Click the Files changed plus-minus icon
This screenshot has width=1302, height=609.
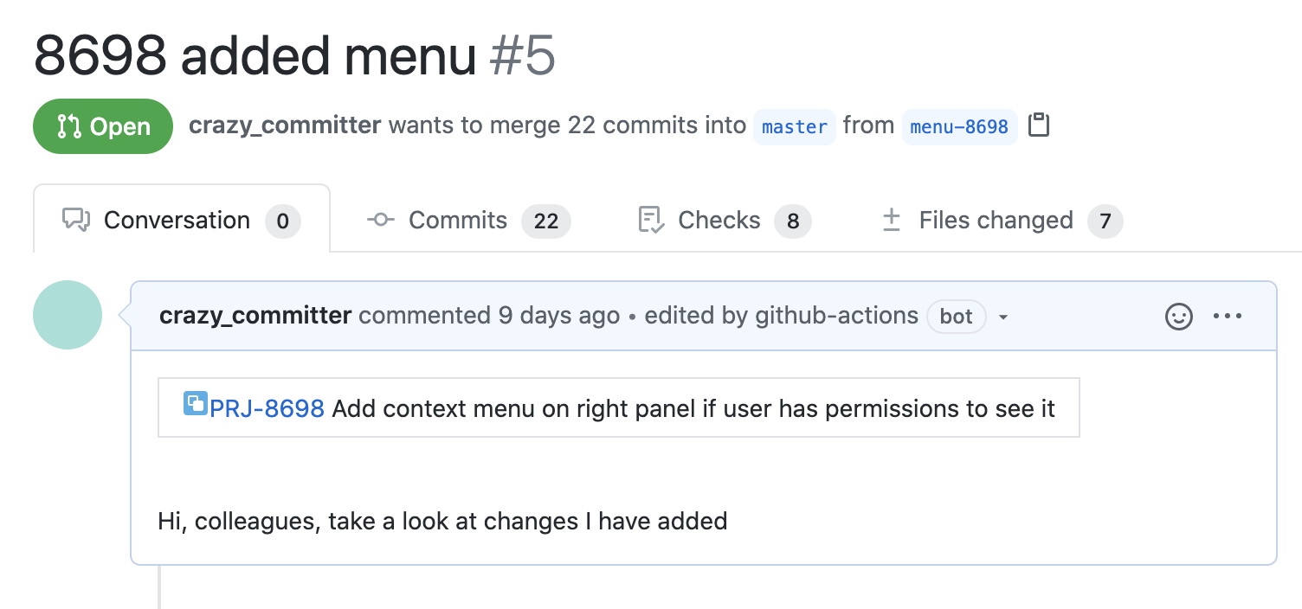coord(891,221)
